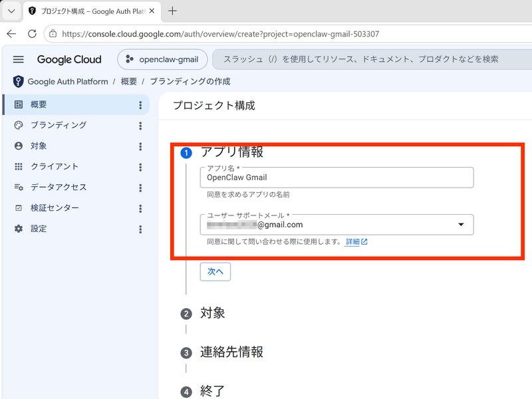Select step 3 連絡先情報
This screenshot has height=399, width=532.
(x=222, y=352)
